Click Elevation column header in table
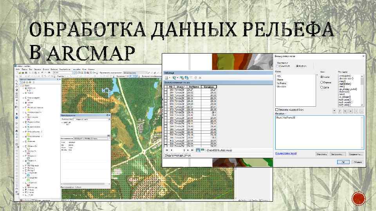Screen dimensions: 376x211 209,87
